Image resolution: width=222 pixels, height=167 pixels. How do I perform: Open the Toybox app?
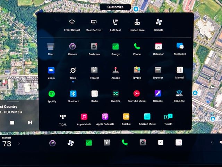pos(137,70)
